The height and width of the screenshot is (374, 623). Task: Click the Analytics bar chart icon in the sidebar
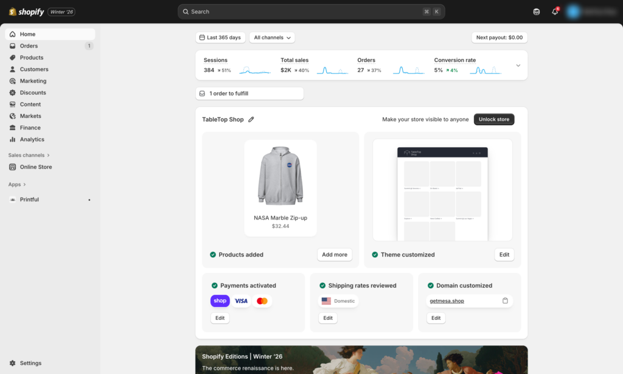click(x=13, y=139)
